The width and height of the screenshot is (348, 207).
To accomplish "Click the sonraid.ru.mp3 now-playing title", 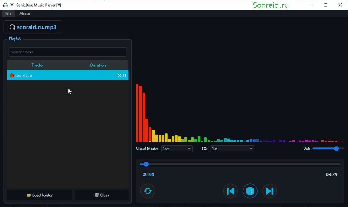I will pyautogui.click(x=36, y=27).
